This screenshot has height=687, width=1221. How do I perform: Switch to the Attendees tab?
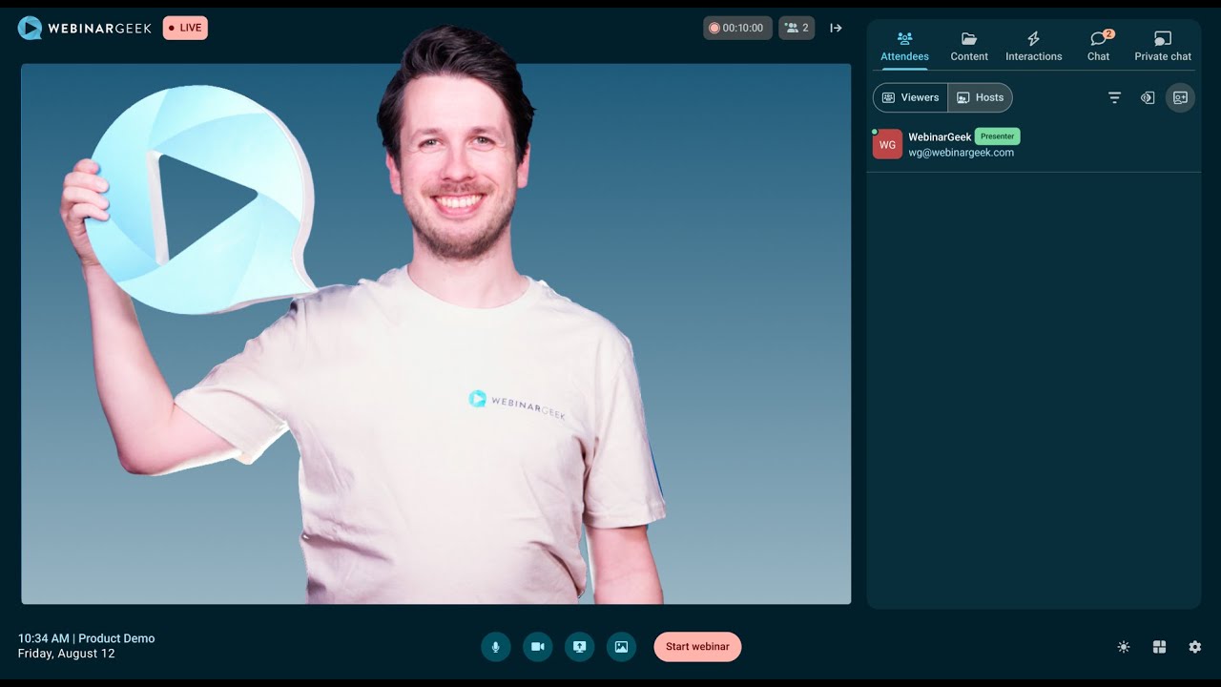point(904,47)
